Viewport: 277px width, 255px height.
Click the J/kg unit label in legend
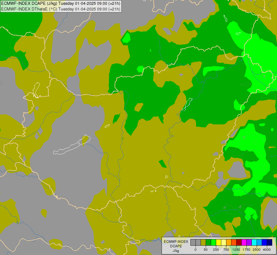click(176, 251)
